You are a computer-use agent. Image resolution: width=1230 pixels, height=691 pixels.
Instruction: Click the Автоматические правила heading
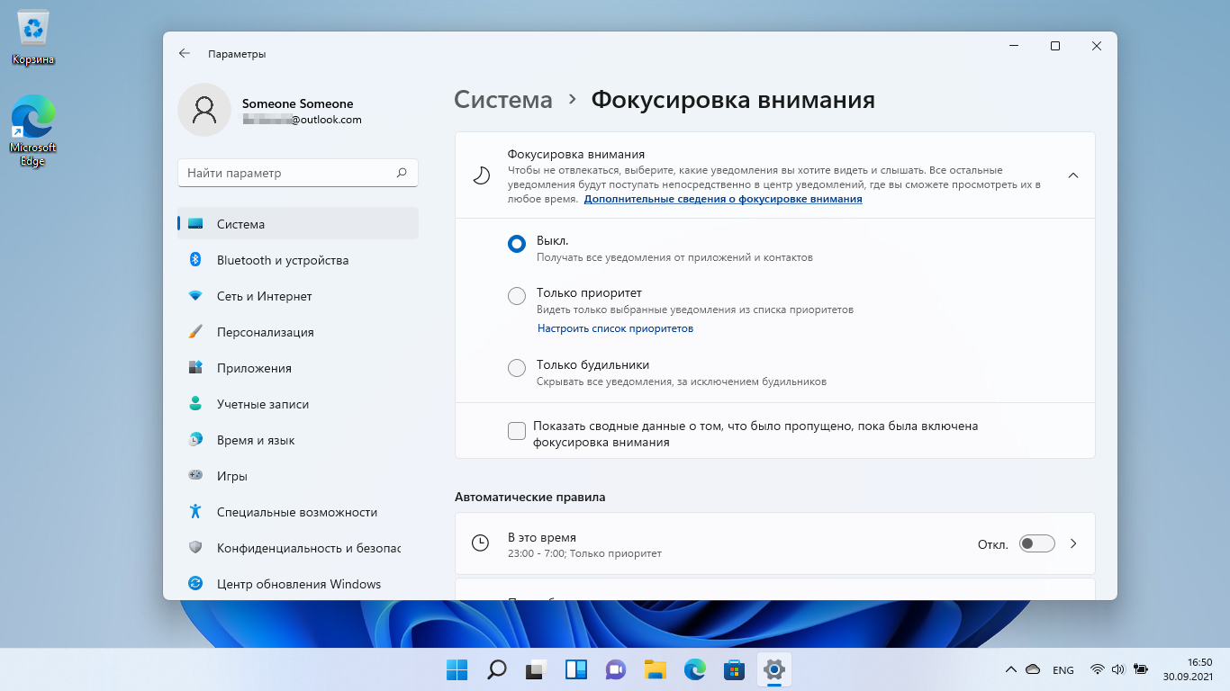click(x=530, y=497)
